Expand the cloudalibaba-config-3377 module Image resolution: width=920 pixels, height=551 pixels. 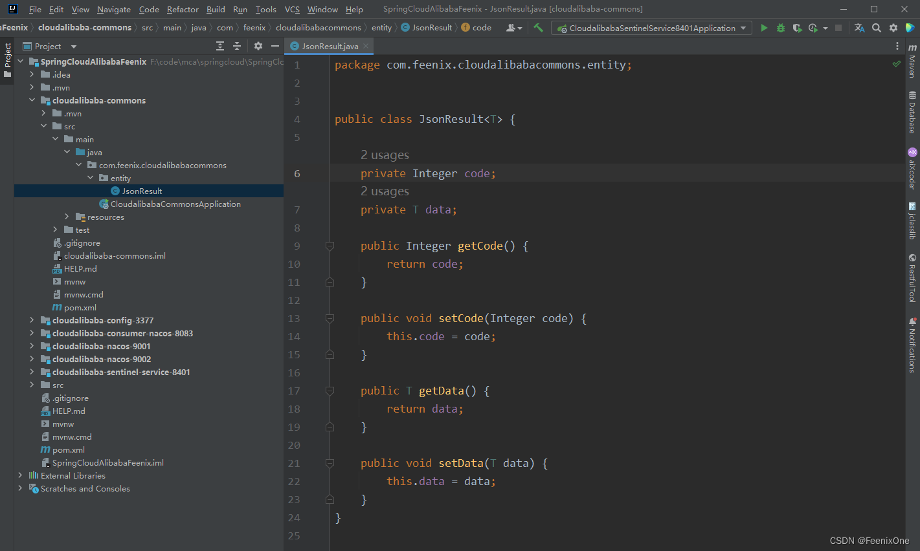pyautogui.click(x=32, y=320)
